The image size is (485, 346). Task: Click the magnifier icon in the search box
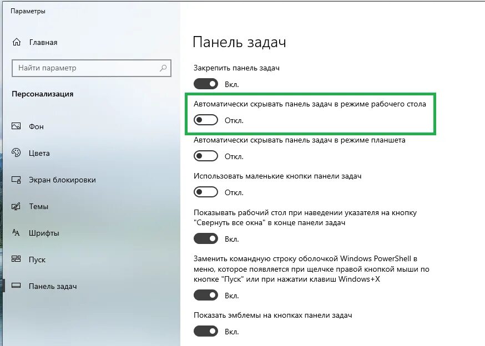click(163, 68)
